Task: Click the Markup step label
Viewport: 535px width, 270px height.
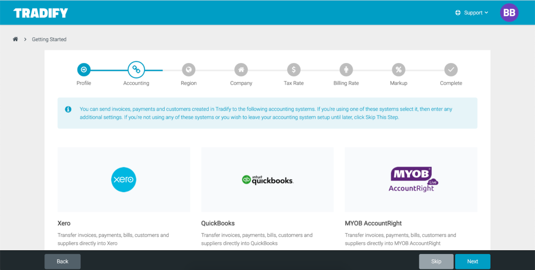Action: pyautogui.click(x=399, y=83)
